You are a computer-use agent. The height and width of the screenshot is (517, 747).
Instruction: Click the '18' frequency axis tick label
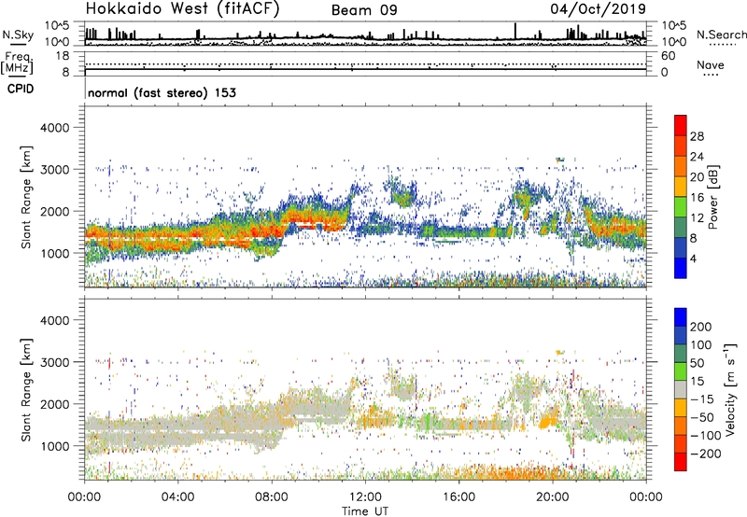[63, 56]
